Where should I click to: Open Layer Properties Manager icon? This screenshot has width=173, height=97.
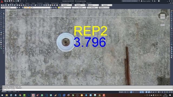tap(23, 8)
